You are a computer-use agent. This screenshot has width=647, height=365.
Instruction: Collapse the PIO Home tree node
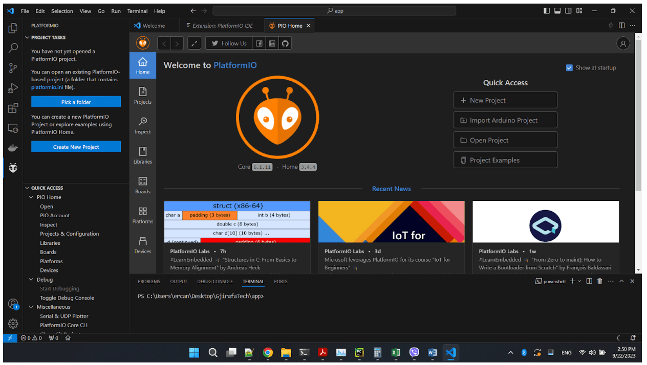point(31,197)
